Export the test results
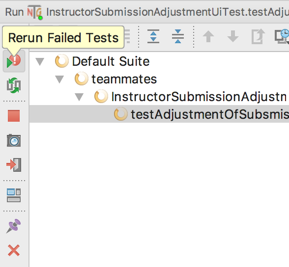 coord(258,36)
